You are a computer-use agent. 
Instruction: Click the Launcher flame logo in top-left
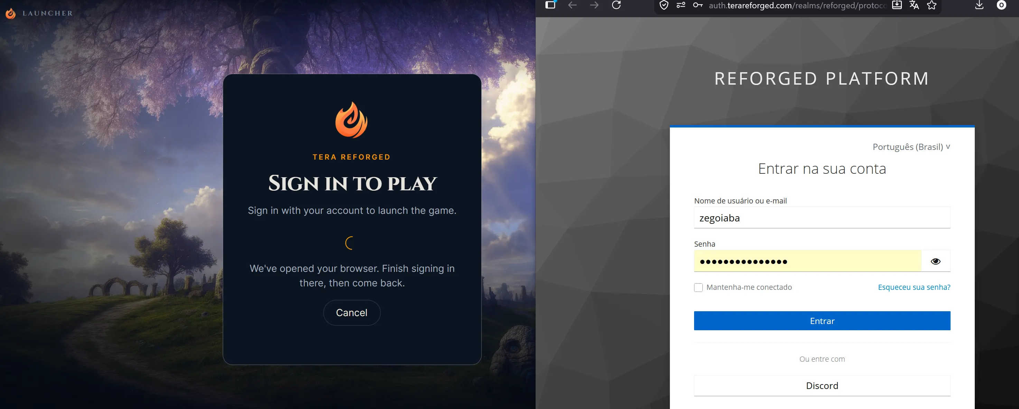tap(11, 13)
